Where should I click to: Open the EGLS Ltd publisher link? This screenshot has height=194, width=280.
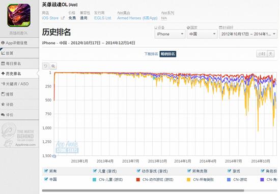(x=102, y=18)
